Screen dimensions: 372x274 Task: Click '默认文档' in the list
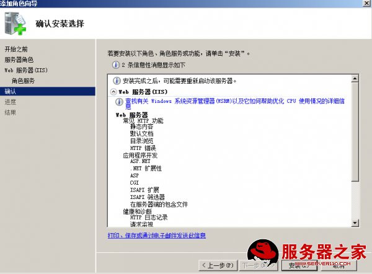[141, 134]
